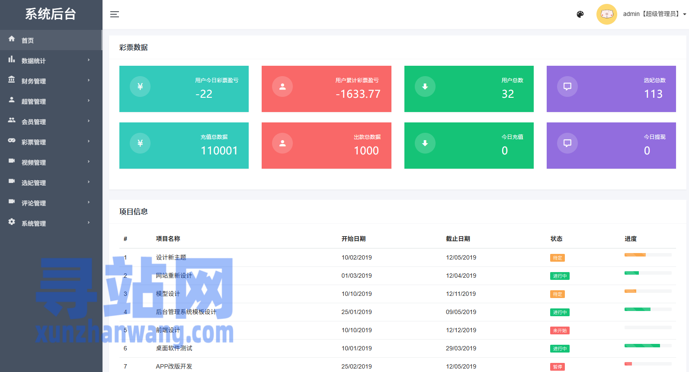This screenshot has height=372, width=689.
Task: Toggle the sidebar with the hamburger icon
Action: (x=114, y=14)
